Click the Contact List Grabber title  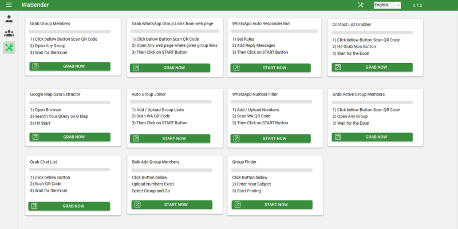pos(352,25)
